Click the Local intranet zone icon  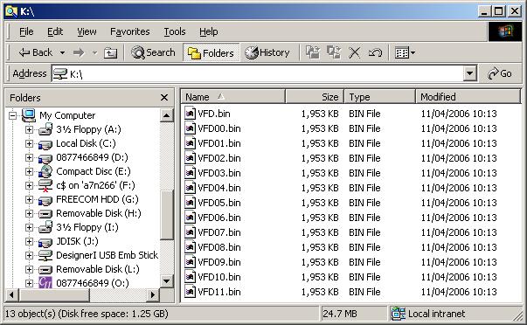pyautogui.click(x=399, y=314)
